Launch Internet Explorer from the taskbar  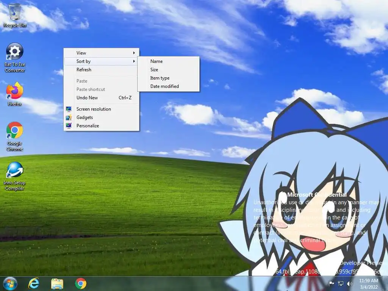34,283
